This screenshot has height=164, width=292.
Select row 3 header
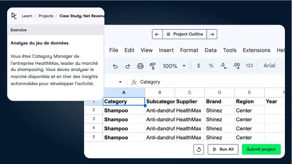[x=94, y=119]
